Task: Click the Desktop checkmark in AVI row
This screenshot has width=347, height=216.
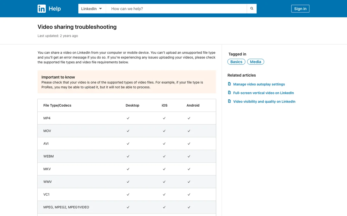Action: (128, 143)
